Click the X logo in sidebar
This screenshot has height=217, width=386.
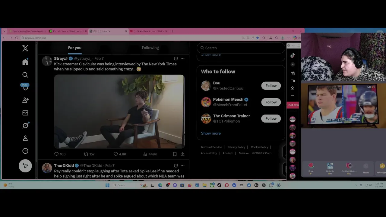click(x=25, y=48)
